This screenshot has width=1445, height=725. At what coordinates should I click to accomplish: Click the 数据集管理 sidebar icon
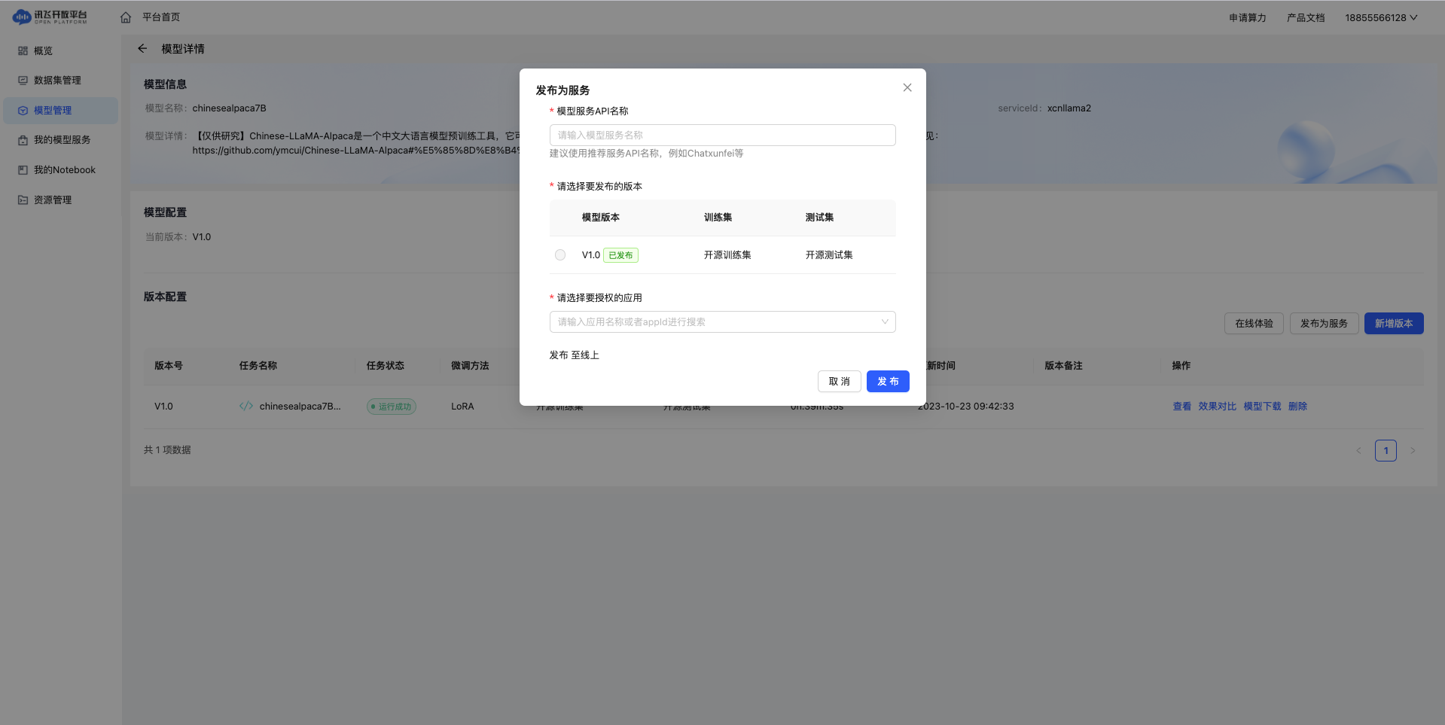[23, 81]
